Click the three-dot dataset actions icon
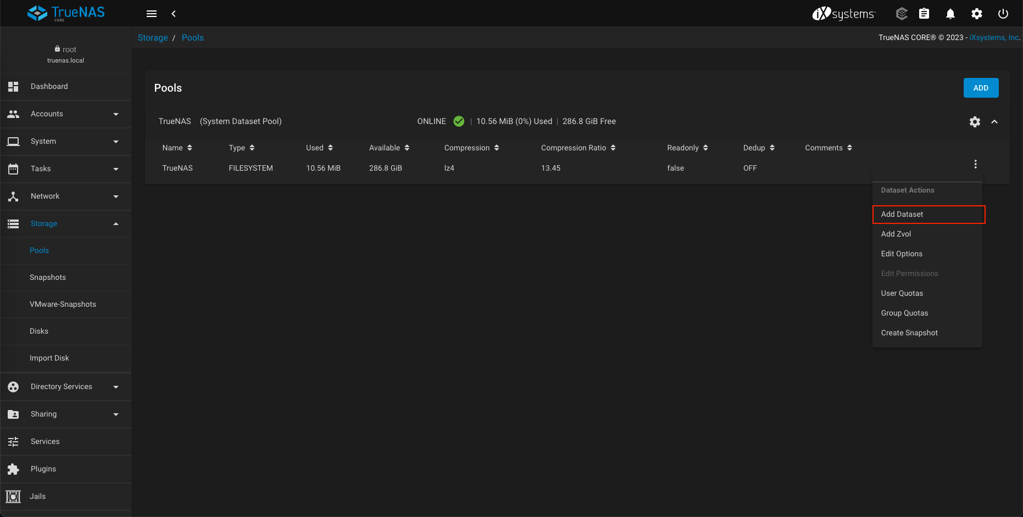The width and height of the screenshot is (1023, 517). pos(975,164)
